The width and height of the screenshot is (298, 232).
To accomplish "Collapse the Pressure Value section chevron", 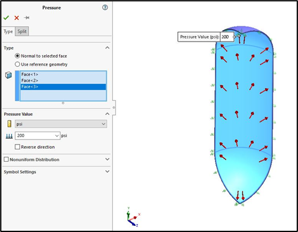I will (107, 114).
